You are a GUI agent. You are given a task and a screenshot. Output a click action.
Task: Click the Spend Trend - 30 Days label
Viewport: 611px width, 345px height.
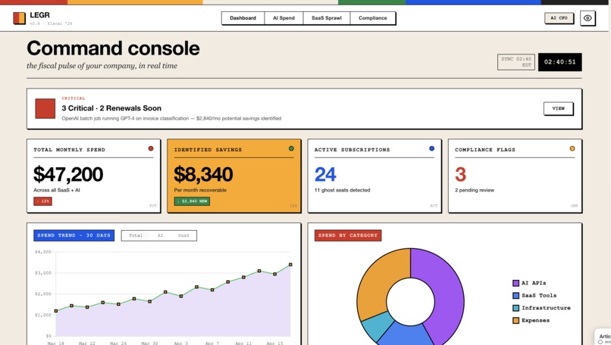(74, 235)
